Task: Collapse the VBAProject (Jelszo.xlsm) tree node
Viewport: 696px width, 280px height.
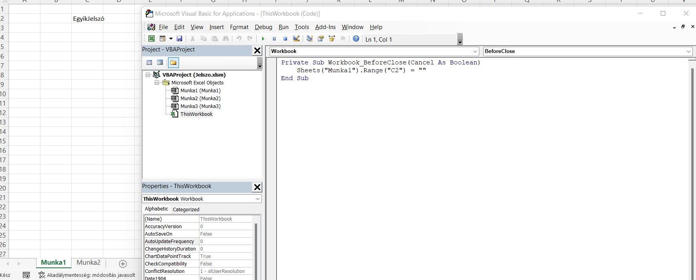Action: (148, 75)
